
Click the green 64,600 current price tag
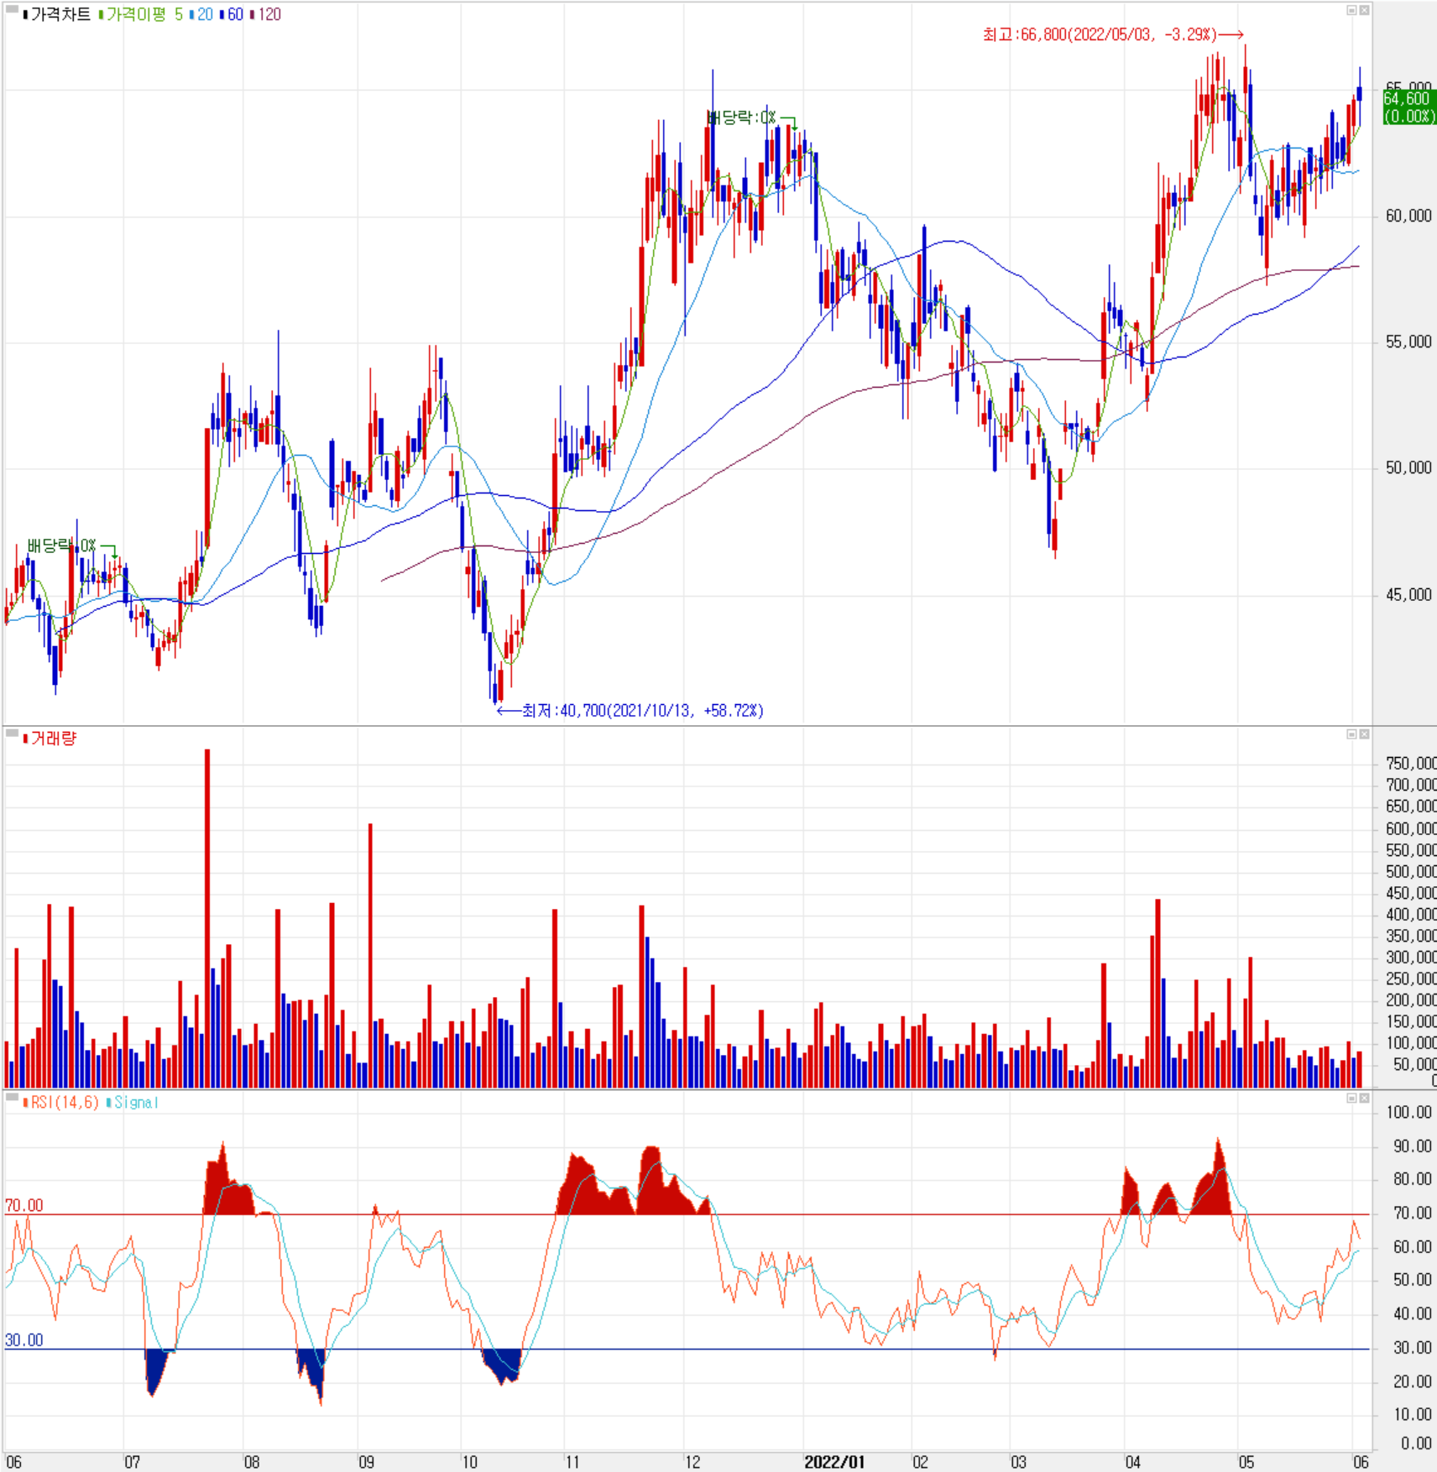(x=1409, y=107)
